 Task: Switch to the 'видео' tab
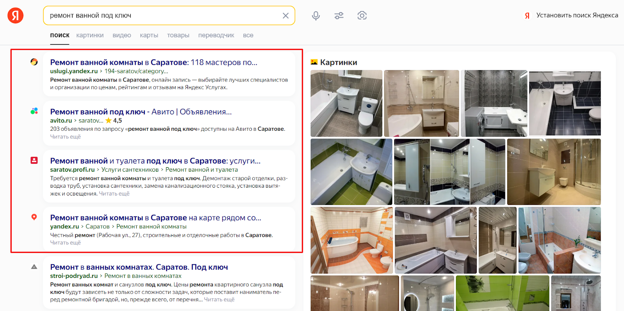122,35
